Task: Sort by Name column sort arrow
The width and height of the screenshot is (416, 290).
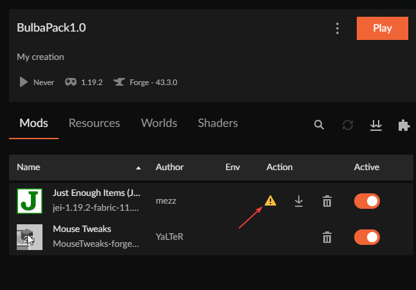Action: (x=138, y=168)
